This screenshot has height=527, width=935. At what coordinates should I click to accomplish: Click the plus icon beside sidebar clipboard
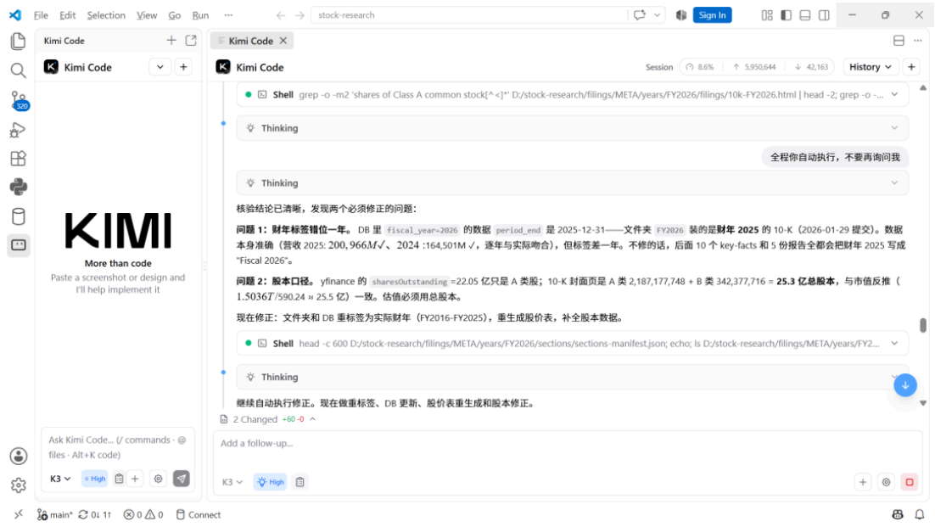(x=136, y=479)
